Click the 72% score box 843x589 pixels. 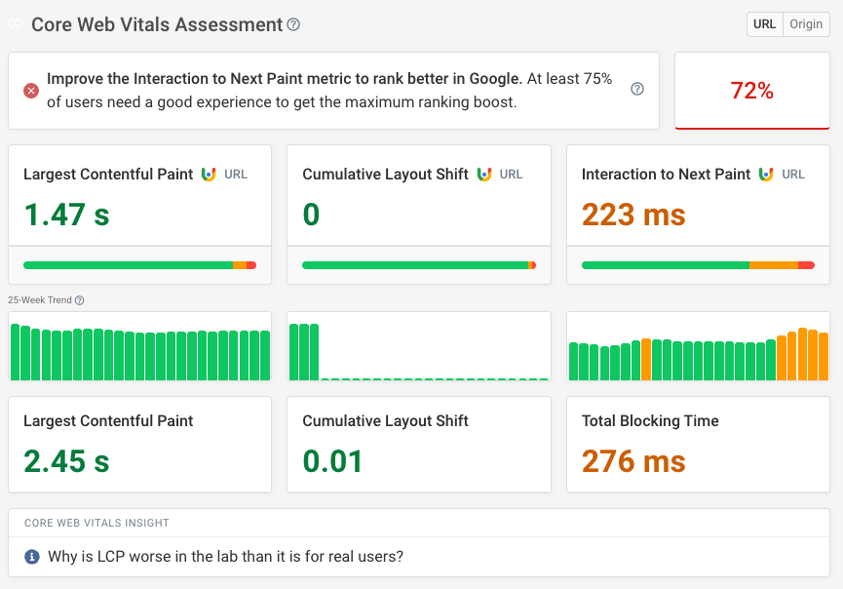pos(751,89)
